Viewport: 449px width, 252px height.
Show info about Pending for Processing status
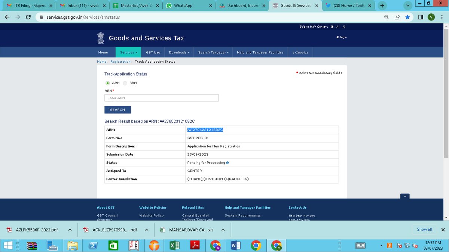[227, 163]
